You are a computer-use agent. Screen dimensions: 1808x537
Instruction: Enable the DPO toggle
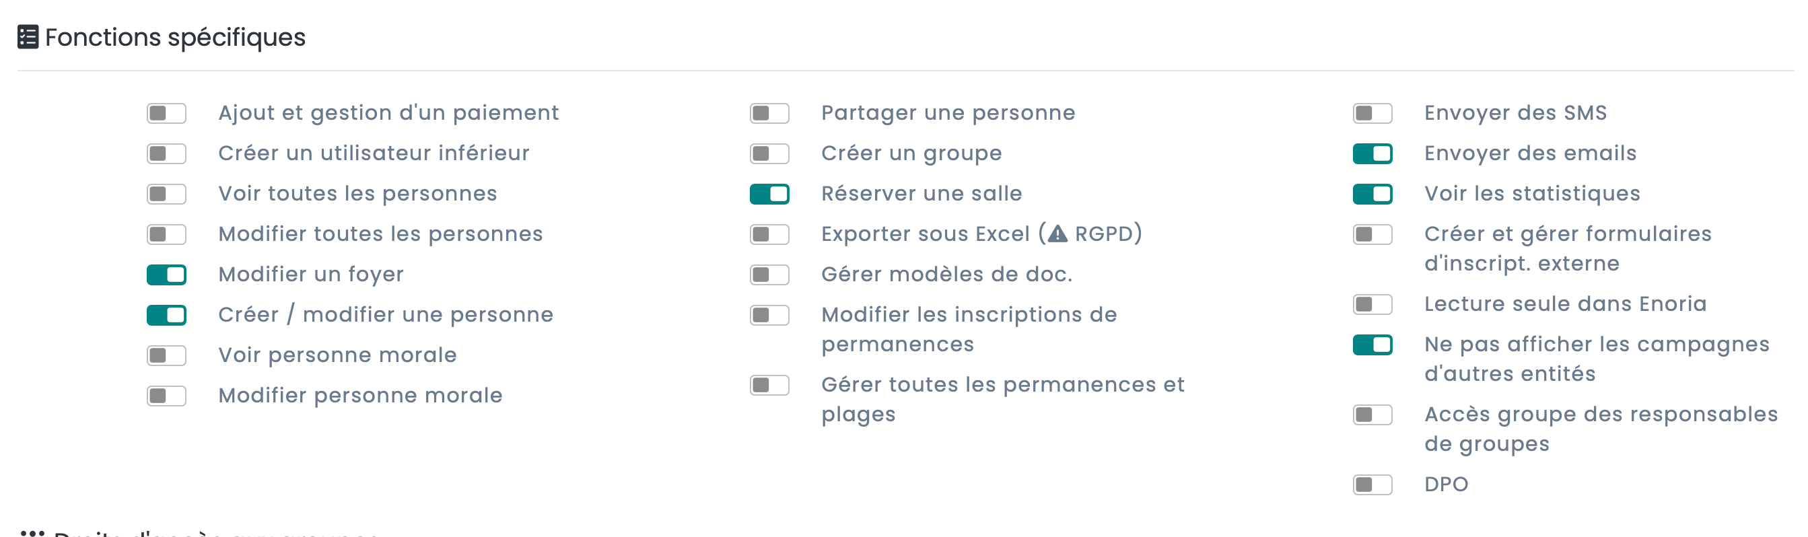[1372, 485]
